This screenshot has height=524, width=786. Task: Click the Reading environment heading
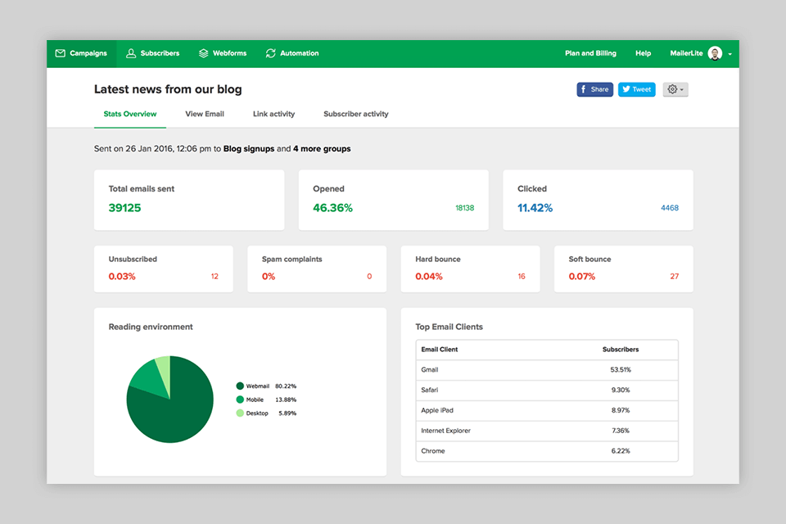coord(151,327)
